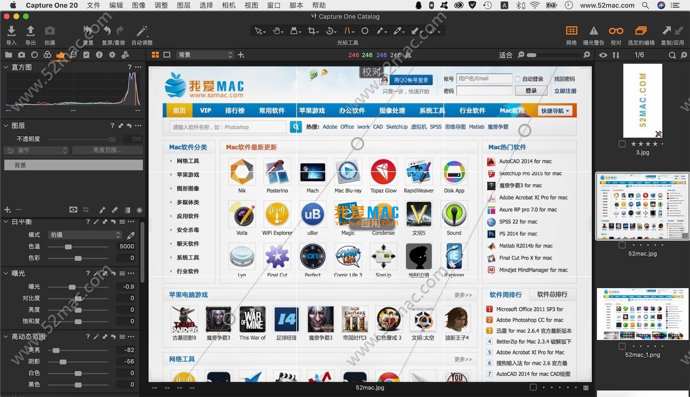690x397 pixels.
Task: Tick the checkbox above 52mac_1.png name
Action: point(622,346)
